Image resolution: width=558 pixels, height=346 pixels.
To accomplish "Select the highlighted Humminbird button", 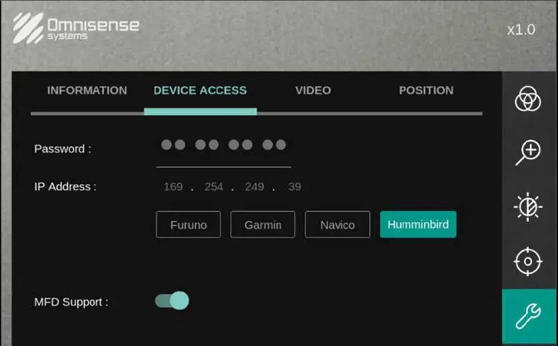I will (x=418, y=224).
